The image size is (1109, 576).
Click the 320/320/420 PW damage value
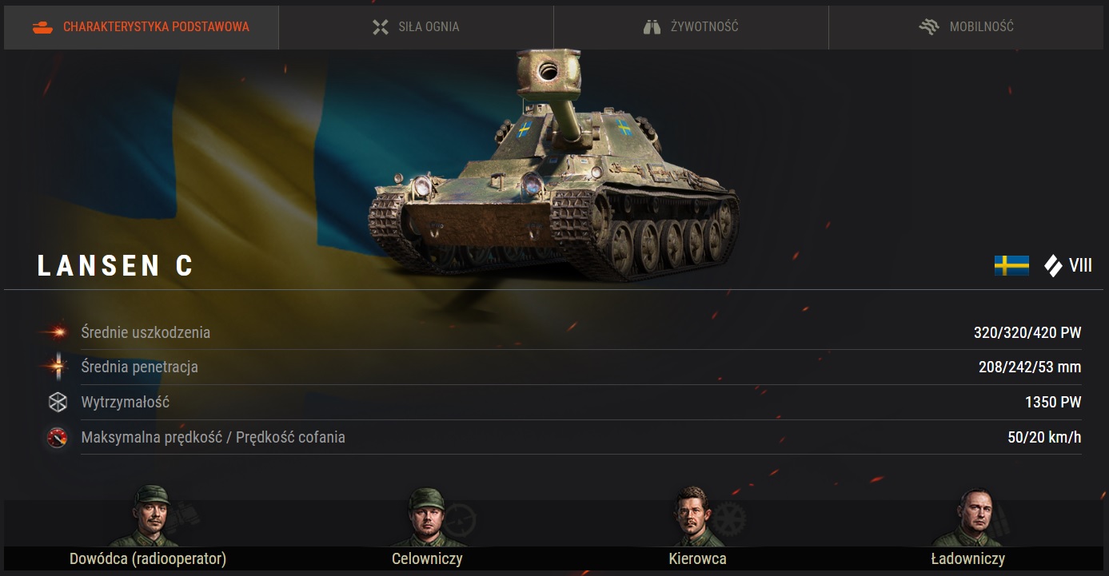[1027, 332]
